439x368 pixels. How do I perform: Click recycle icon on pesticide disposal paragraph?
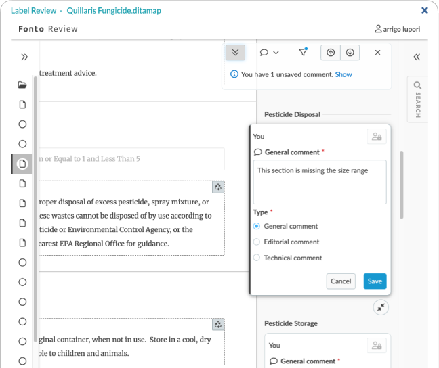(x=218, y=187)
